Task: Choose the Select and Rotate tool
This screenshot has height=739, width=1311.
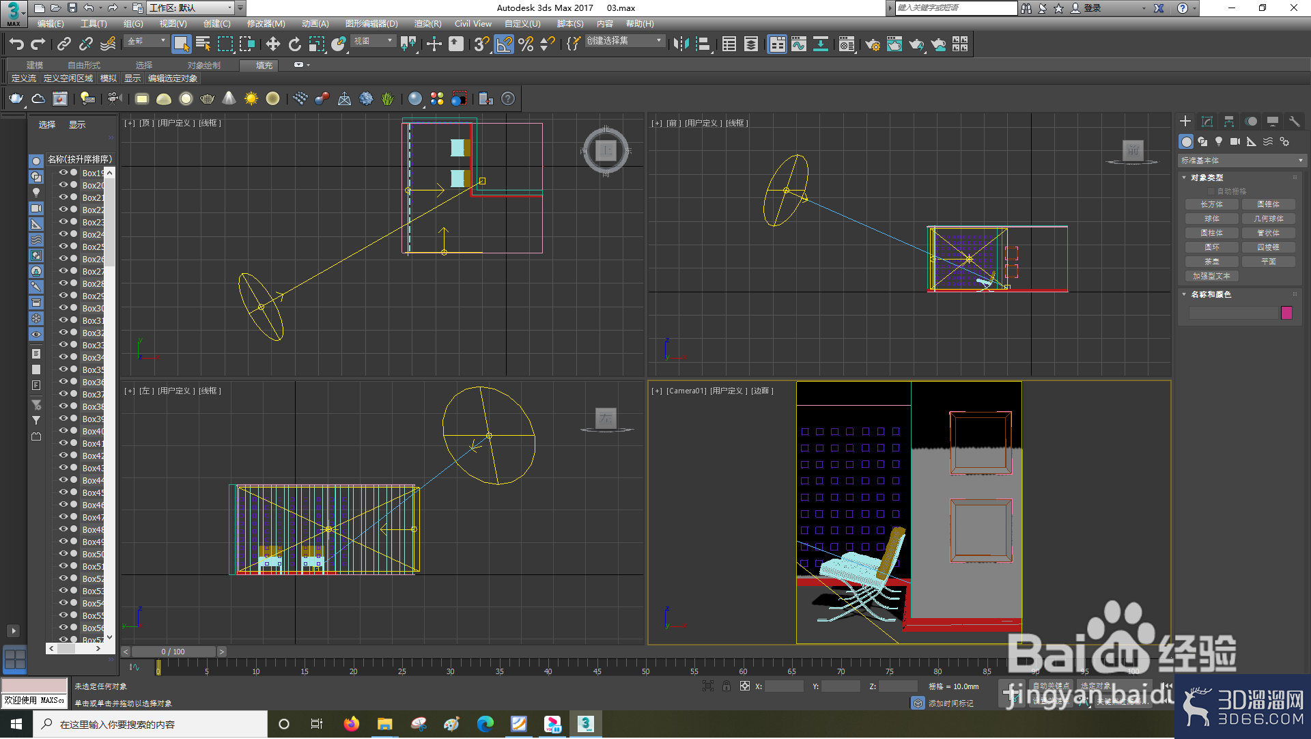Action: 295,44
